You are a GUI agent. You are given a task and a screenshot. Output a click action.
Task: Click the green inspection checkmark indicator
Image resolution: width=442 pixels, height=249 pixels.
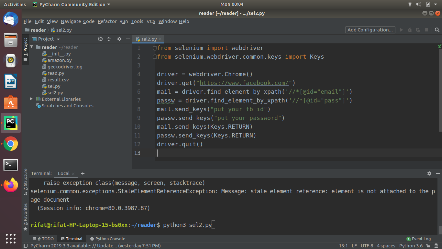tap(439, 46)
